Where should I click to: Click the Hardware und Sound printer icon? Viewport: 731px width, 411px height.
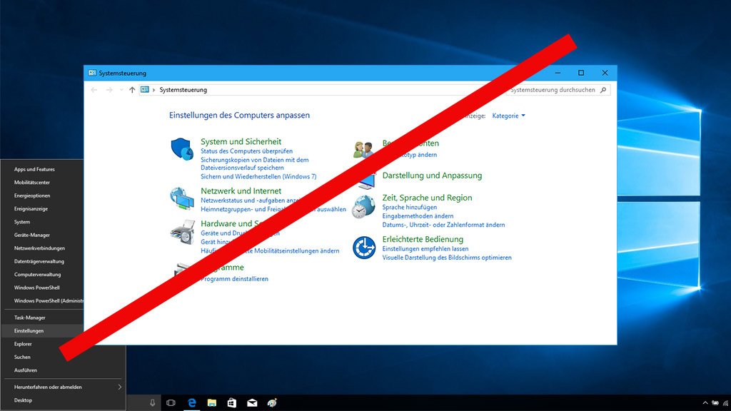[x=182, y=232]
